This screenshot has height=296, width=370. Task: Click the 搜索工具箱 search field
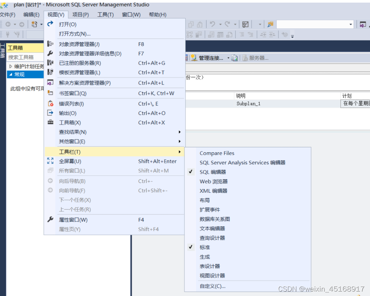pyautogui.click(x=25, y=57)
